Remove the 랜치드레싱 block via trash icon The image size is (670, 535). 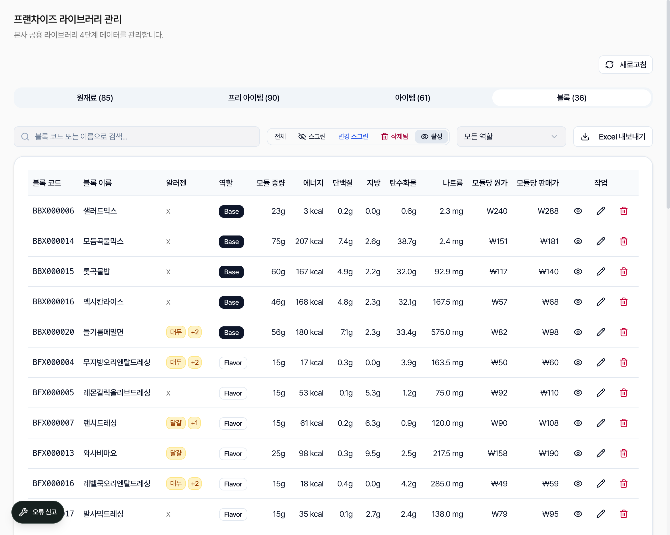coord(623,423)
